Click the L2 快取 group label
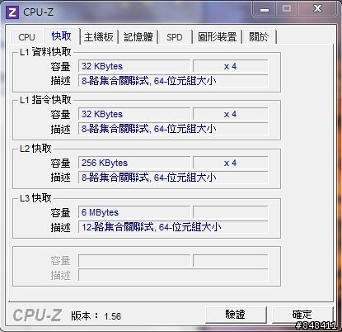The image size is (342, 332). 35,149
